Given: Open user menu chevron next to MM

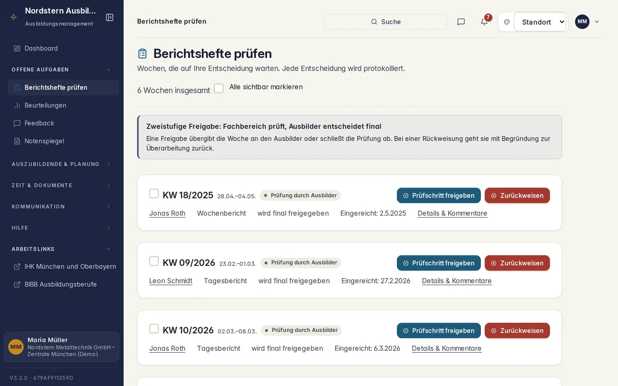Looking at the screenshot, I should click(597, 22).
